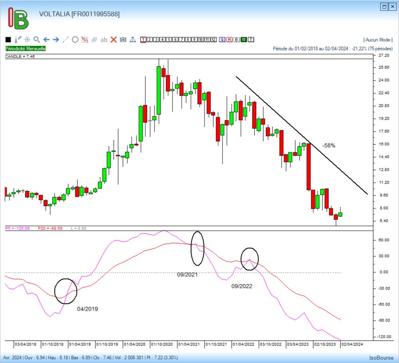The height and width of the screenshot is (363, 399).
Task: Select layout preset 10
Action: click(x=201, y=39)
